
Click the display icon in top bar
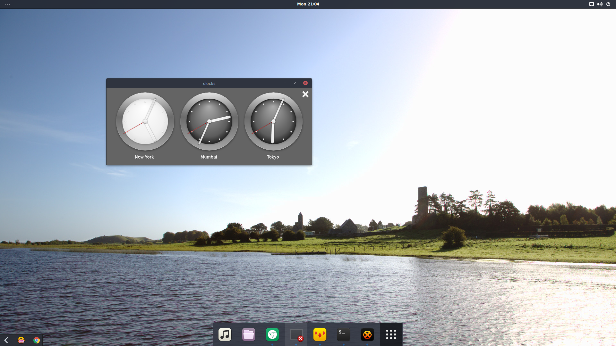coord(592,4)
